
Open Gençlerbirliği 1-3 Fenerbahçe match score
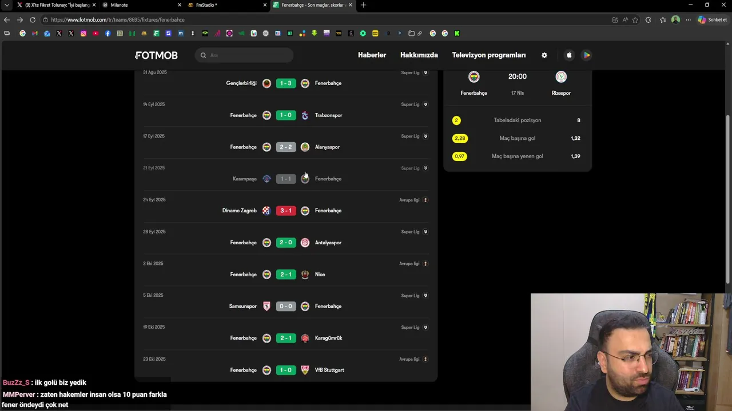tap(286, 83)
